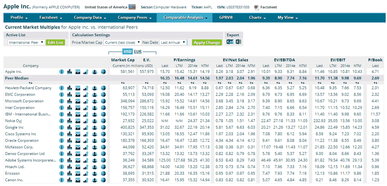Export table with the first Excel chart icon
387x186 pixels.
coord(230,42)
